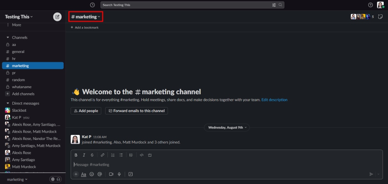This screenshot has width=388, height=184.
Task: Click the Edit description link
Action: pyautogui.click(x=274, y=100)
